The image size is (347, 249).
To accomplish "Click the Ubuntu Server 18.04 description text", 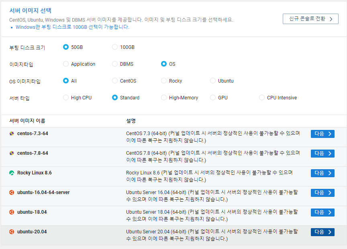I will click(212, 216).
